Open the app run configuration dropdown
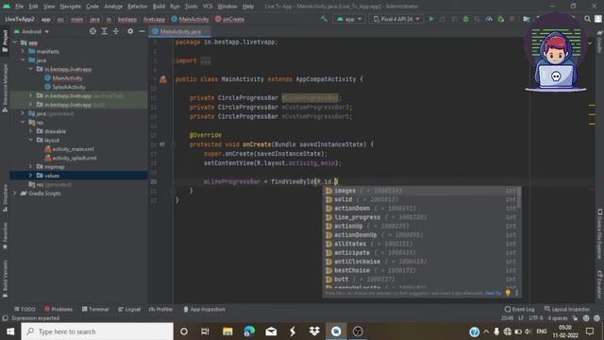604x340 pixels. (x=349, y=19)
